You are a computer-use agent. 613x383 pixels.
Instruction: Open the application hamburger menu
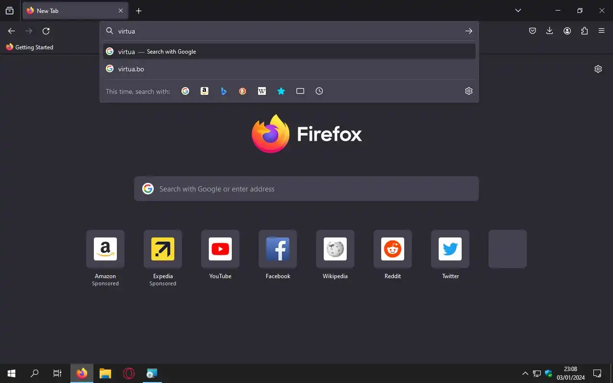tap(602, 31)
